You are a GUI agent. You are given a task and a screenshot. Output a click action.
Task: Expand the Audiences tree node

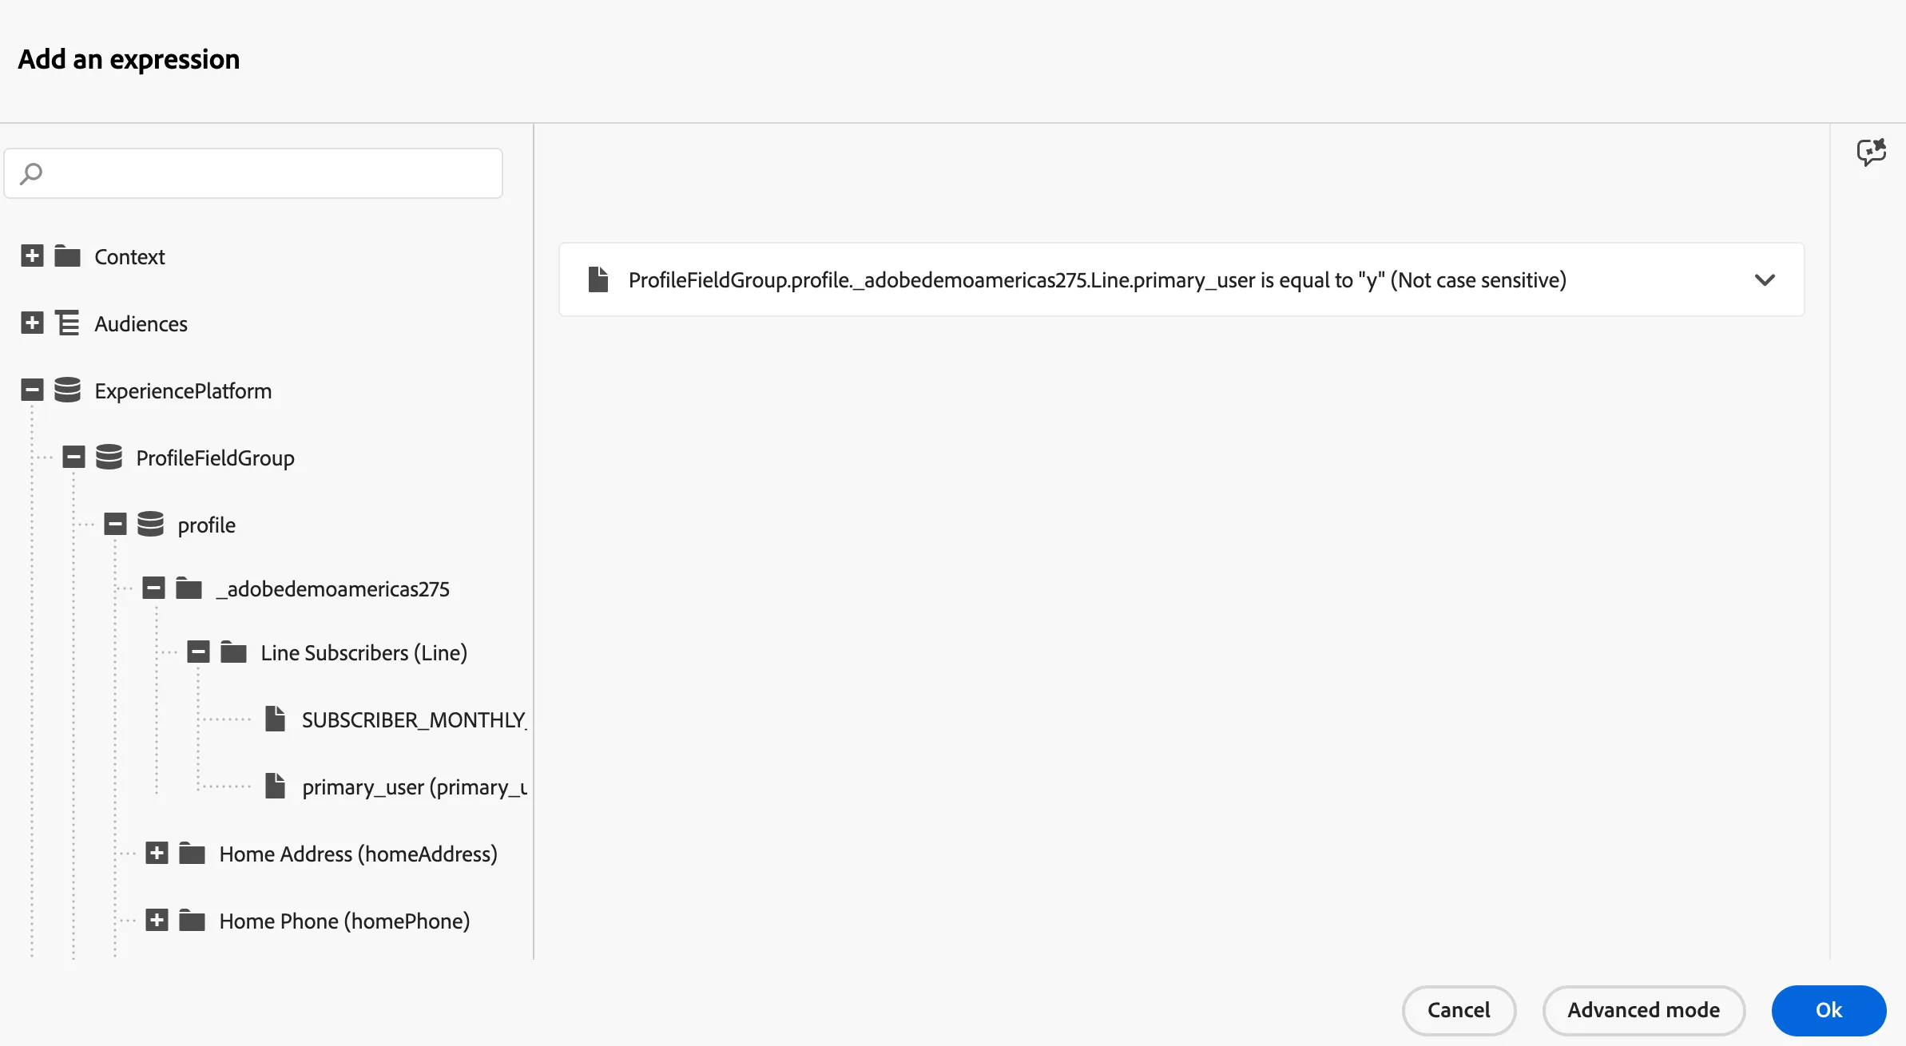pyautogui.click(x=32, y=323)
